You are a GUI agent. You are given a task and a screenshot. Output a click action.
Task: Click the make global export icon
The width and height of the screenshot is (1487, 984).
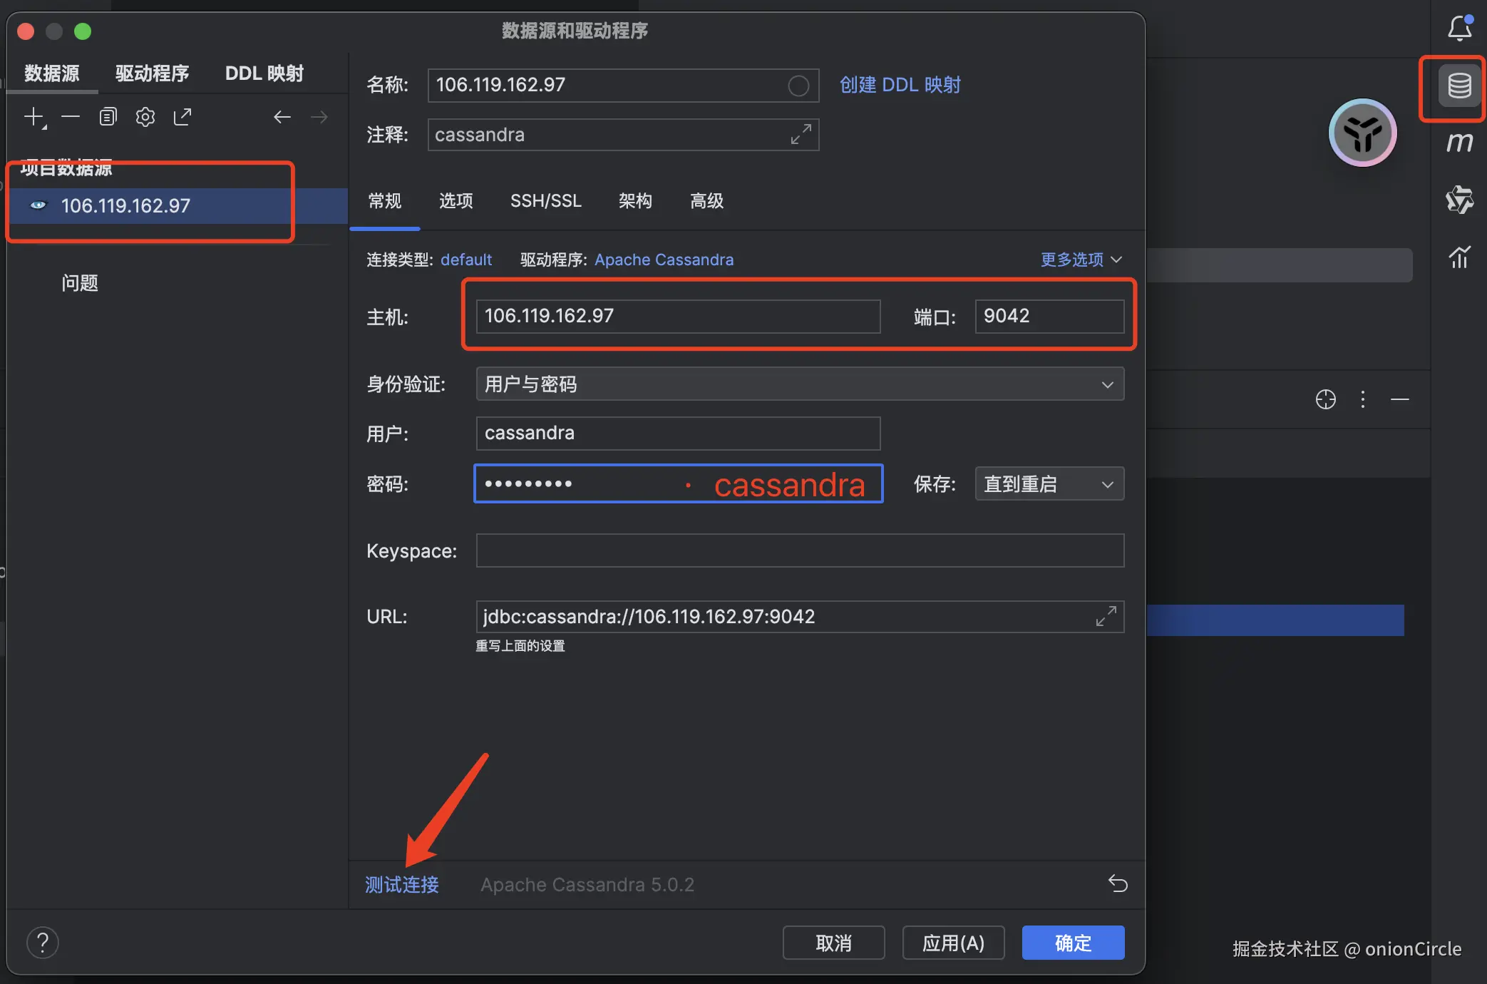pyautogui.click(x=182, y=117)
